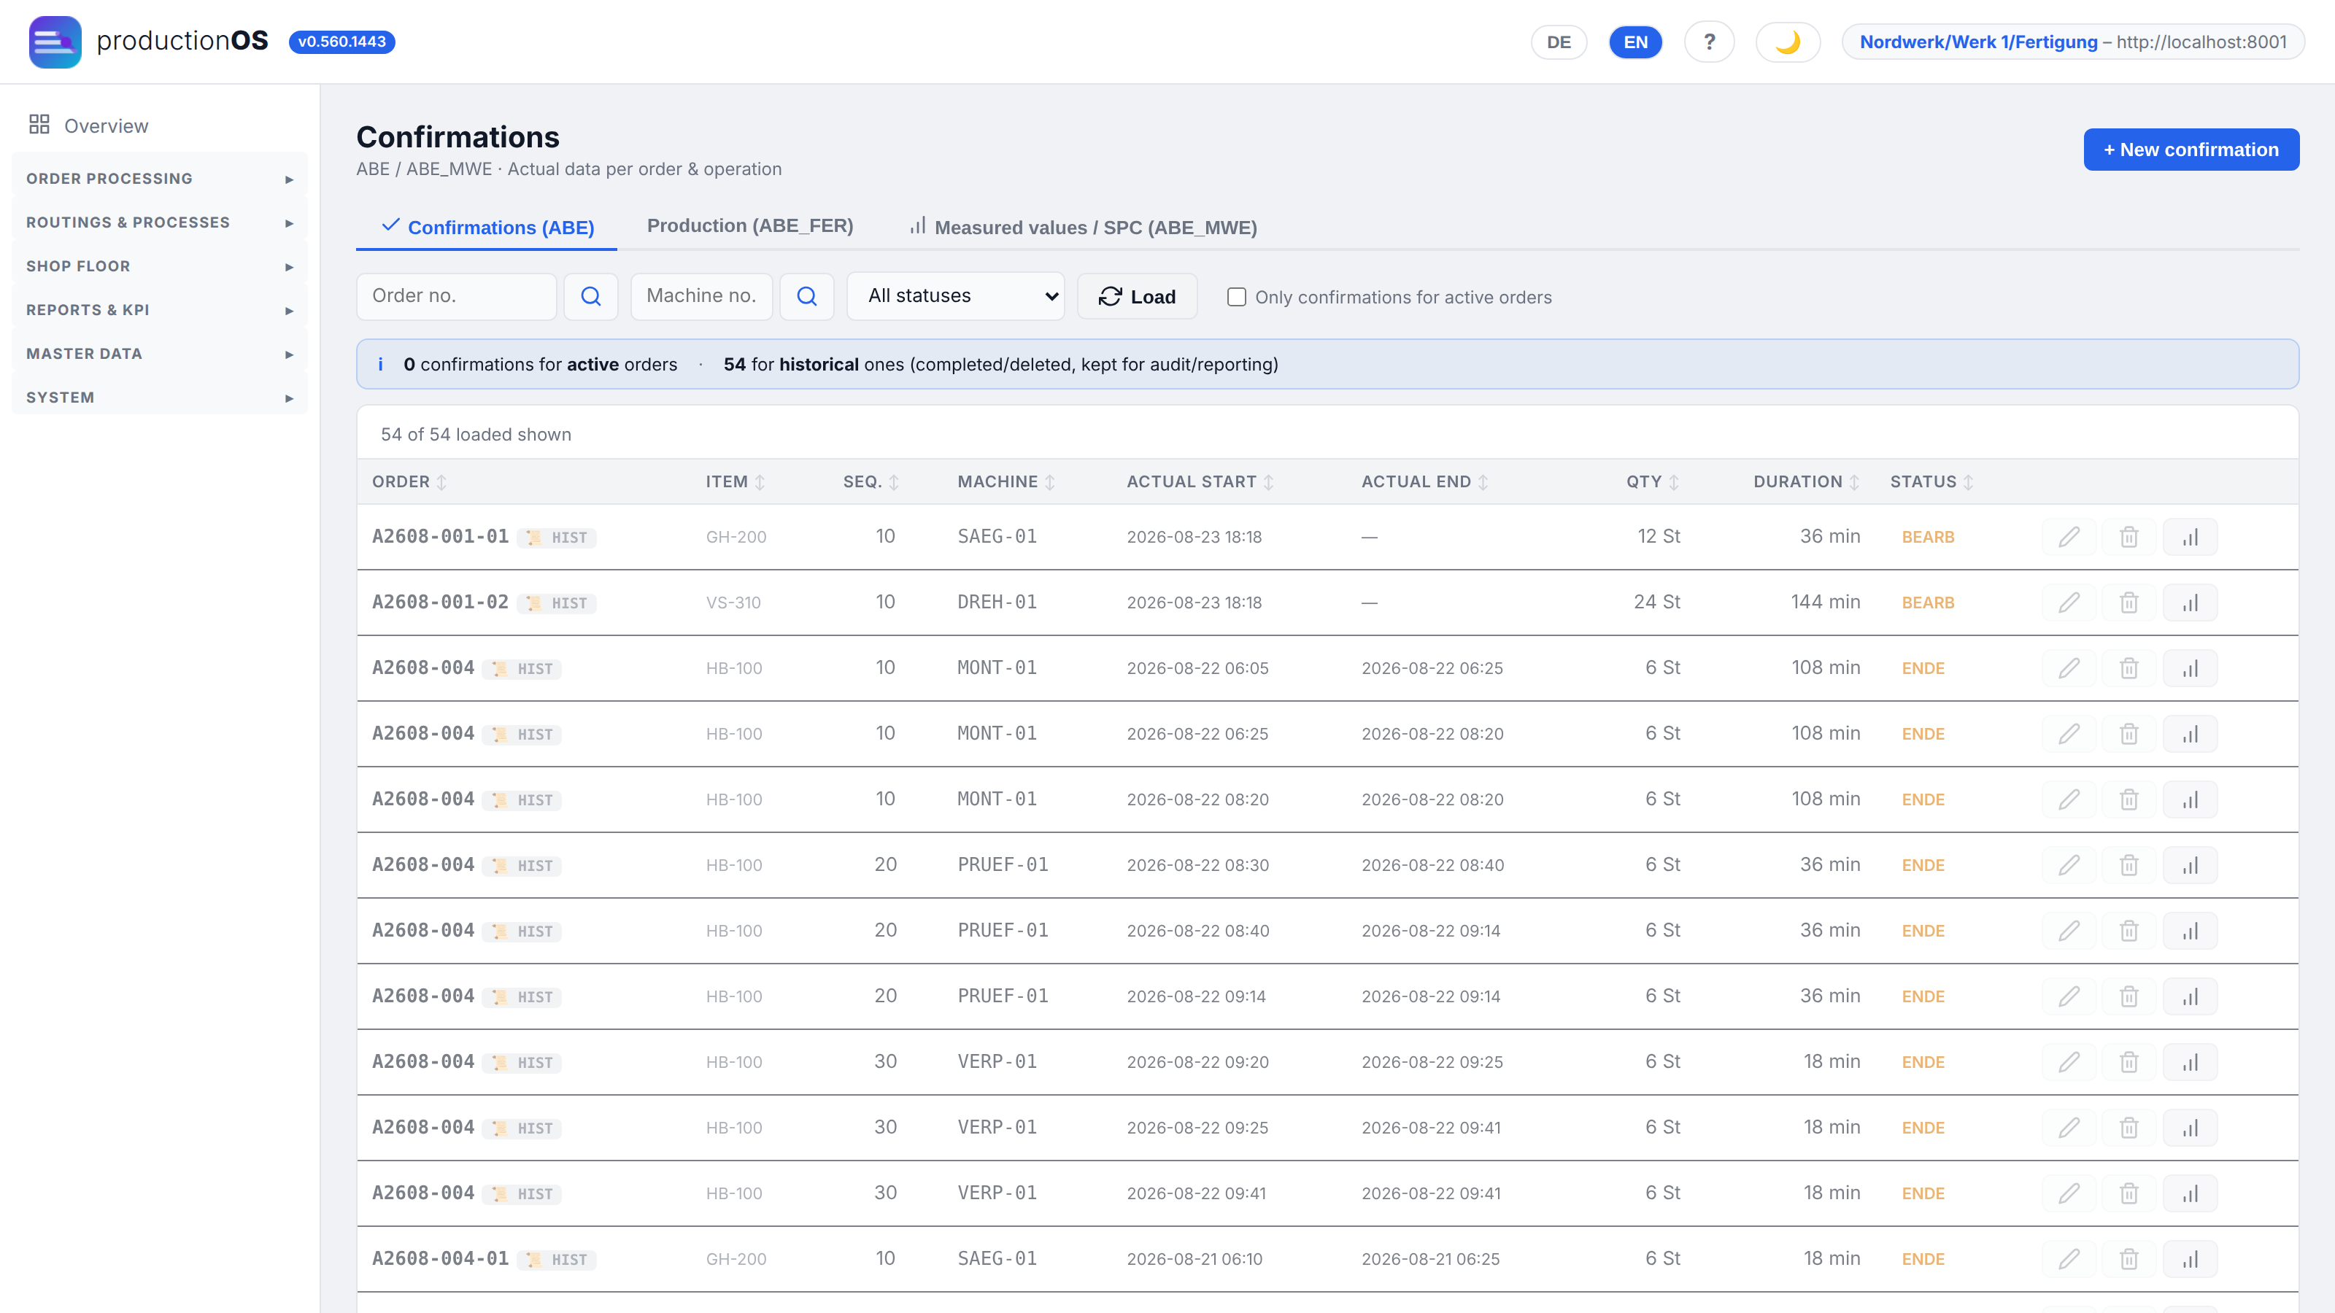
Task: Sort table by the Order column header
Action: [x=409, y=482]
